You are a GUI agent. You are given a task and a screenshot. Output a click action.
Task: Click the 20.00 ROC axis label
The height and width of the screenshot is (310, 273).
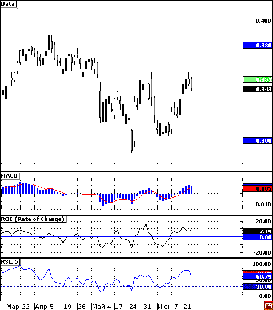[x=263, y=221]
